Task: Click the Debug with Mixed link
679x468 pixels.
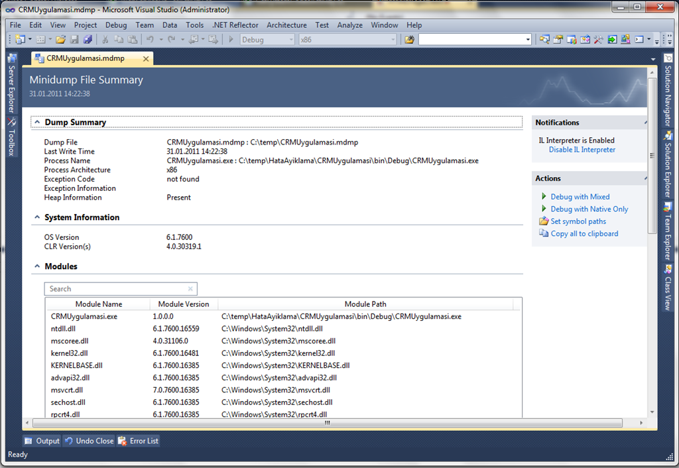Action: pos(580,197)
